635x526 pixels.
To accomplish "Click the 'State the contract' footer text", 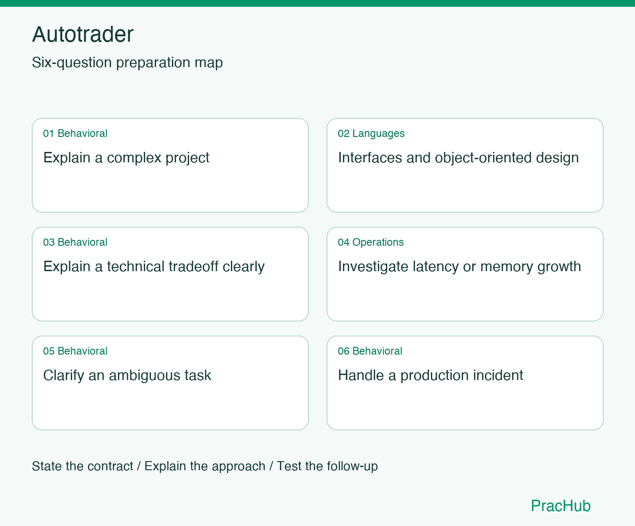I will [x=83, y=466].
